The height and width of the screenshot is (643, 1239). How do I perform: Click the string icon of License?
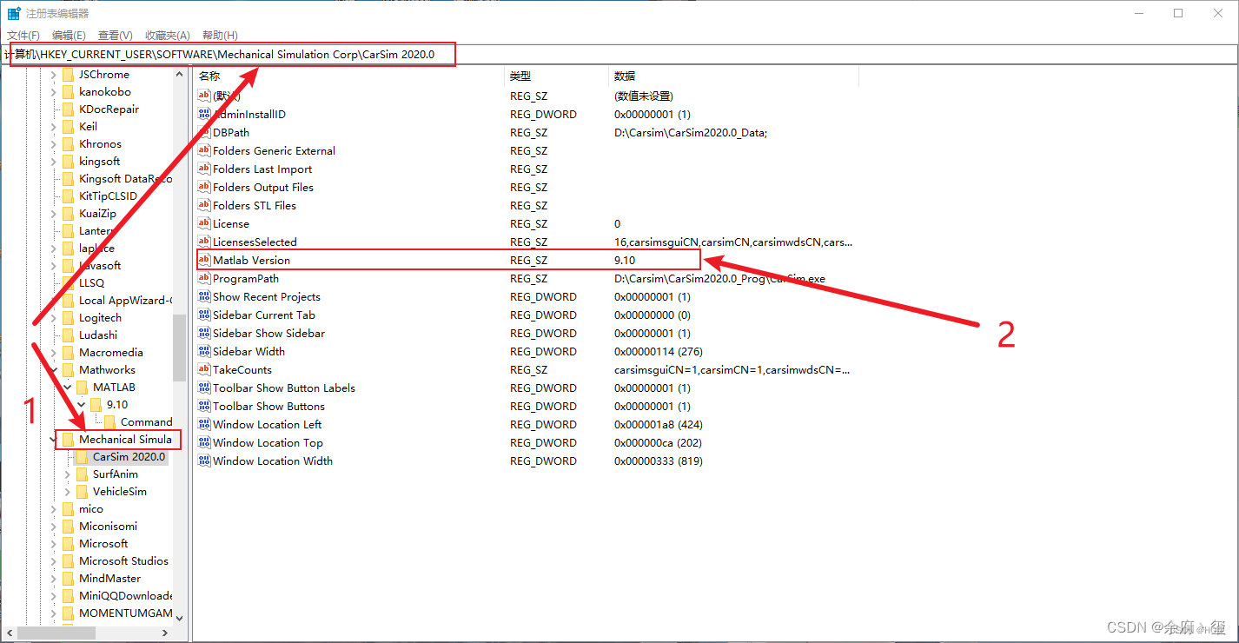(x=204, y=223)
